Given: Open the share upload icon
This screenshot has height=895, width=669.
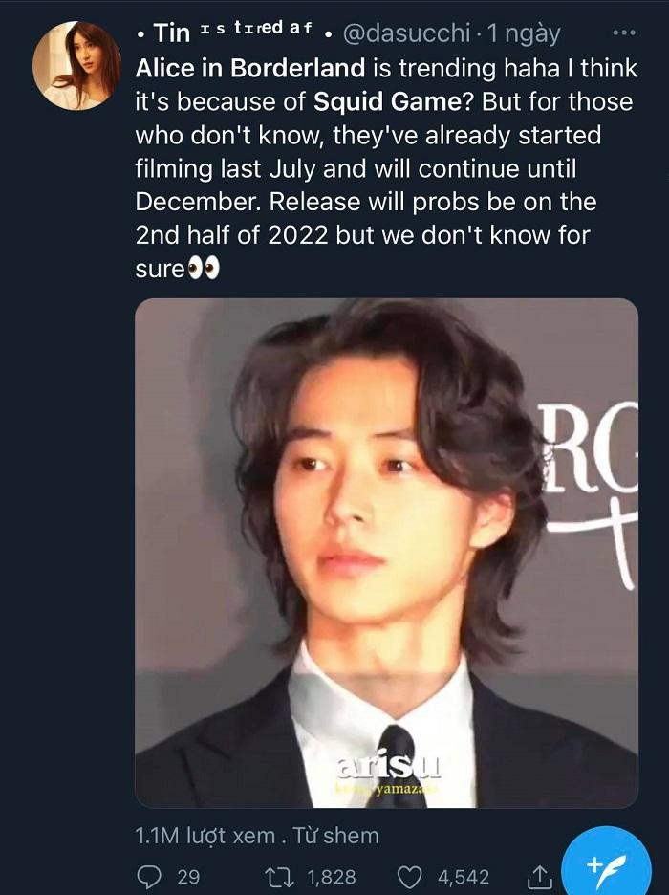Looking at the screenshot, I should click(539, 876).
